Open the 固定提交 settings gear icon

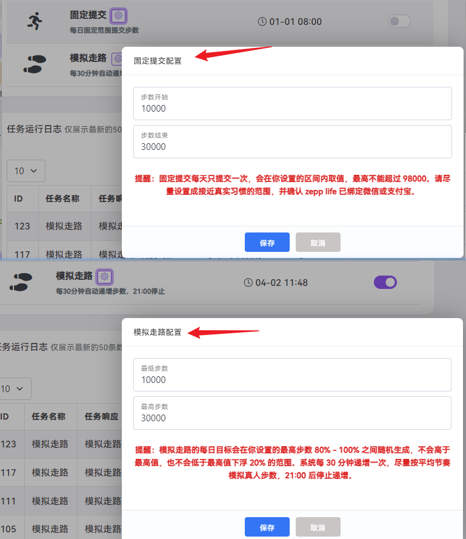tap(118, 15)
